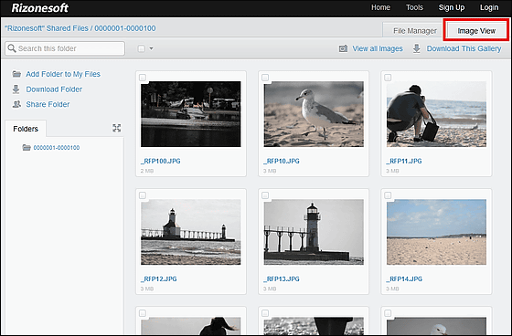Open the Home menu item
512x336 pixels.
pos(380,7)
